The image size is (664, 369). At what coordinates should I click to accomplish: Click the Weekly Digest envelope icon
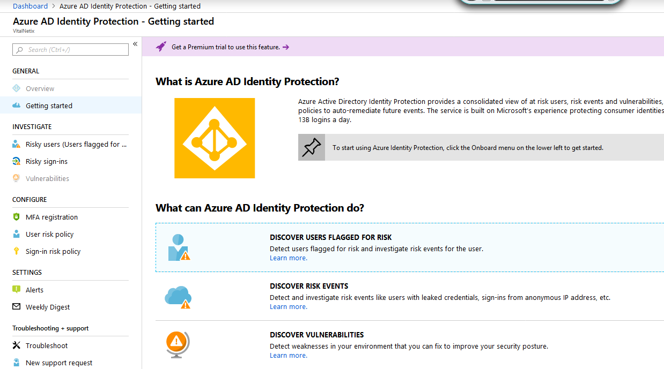click(x=16, y=307)
